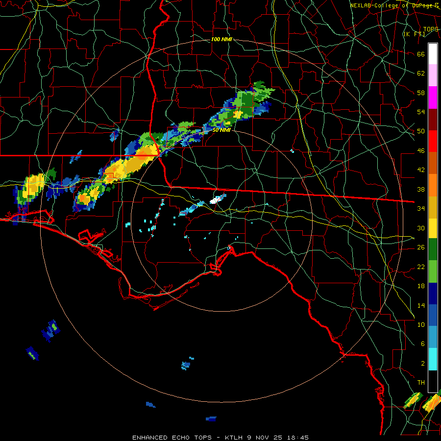Click the 'TH' legend label
This screenshot has height=441, width=441.
pos(421,383)
